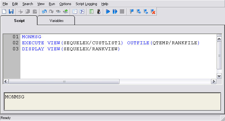Save the script with floppy icon
The height and width of the screenshot is (121, 225).
tap(11, 11)
